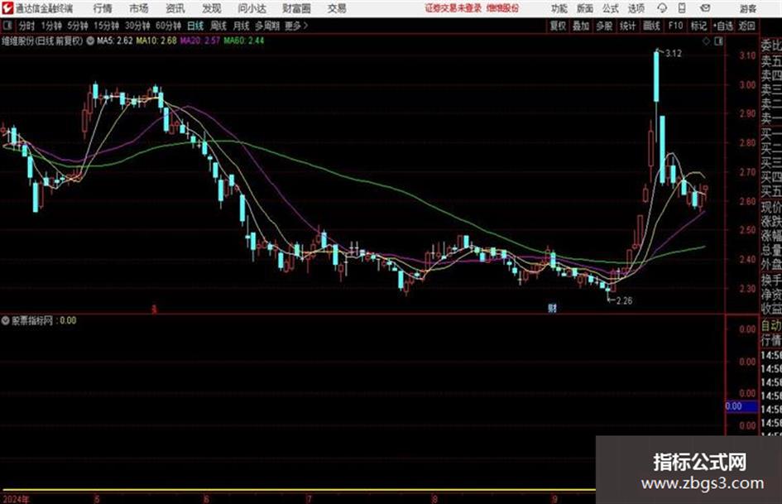The image size is (782, 504).
Task: Open the 公式 menu
Action: pos(610,8)
